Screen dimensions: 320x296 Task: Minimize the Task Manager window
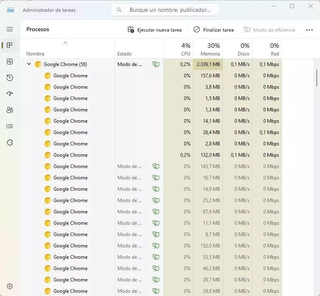pos(274,6)
